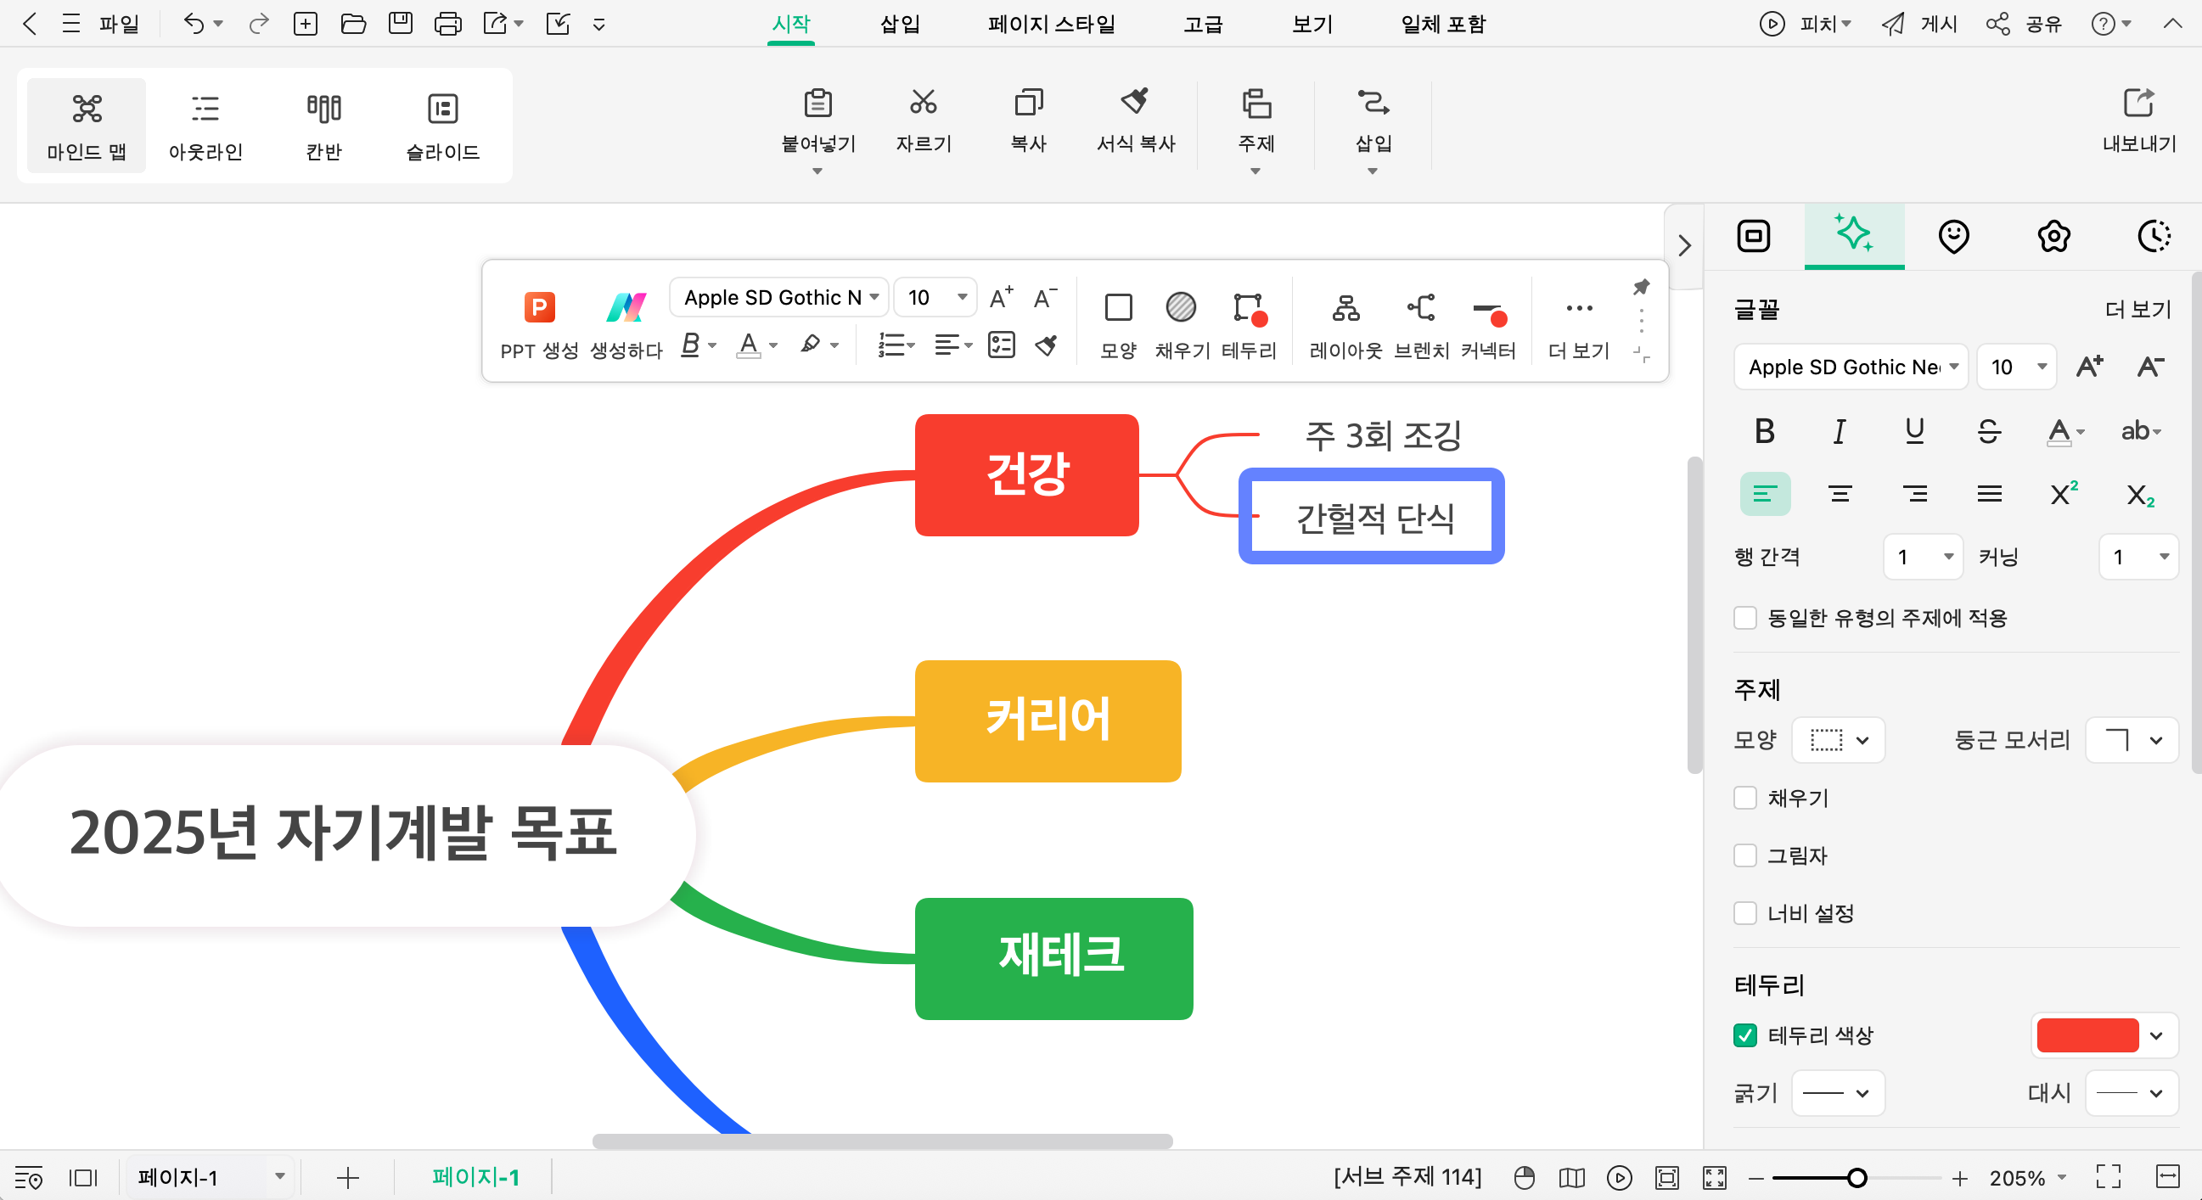The image size is (2202, 1200).
Task: Open the 대시 dash style dropdown
Action: tap(2132, 1093)
